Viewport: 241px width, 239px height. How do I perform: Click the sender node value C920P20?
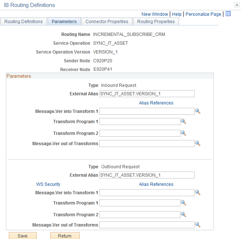click(102, 61)
